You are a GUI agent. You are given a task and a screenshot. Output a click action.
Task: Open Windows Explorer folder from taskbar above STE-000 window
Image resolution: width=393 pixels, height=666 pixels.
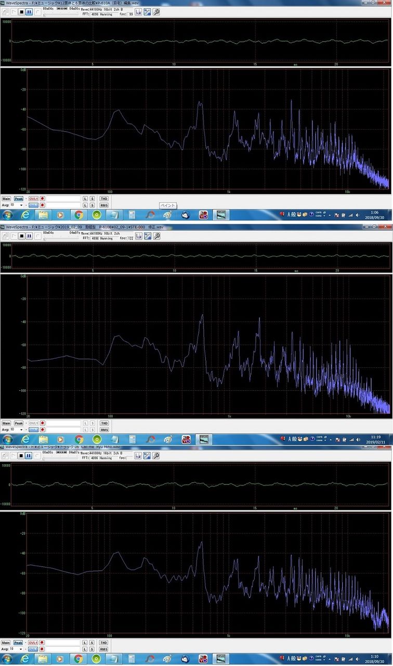click(43, 214)
